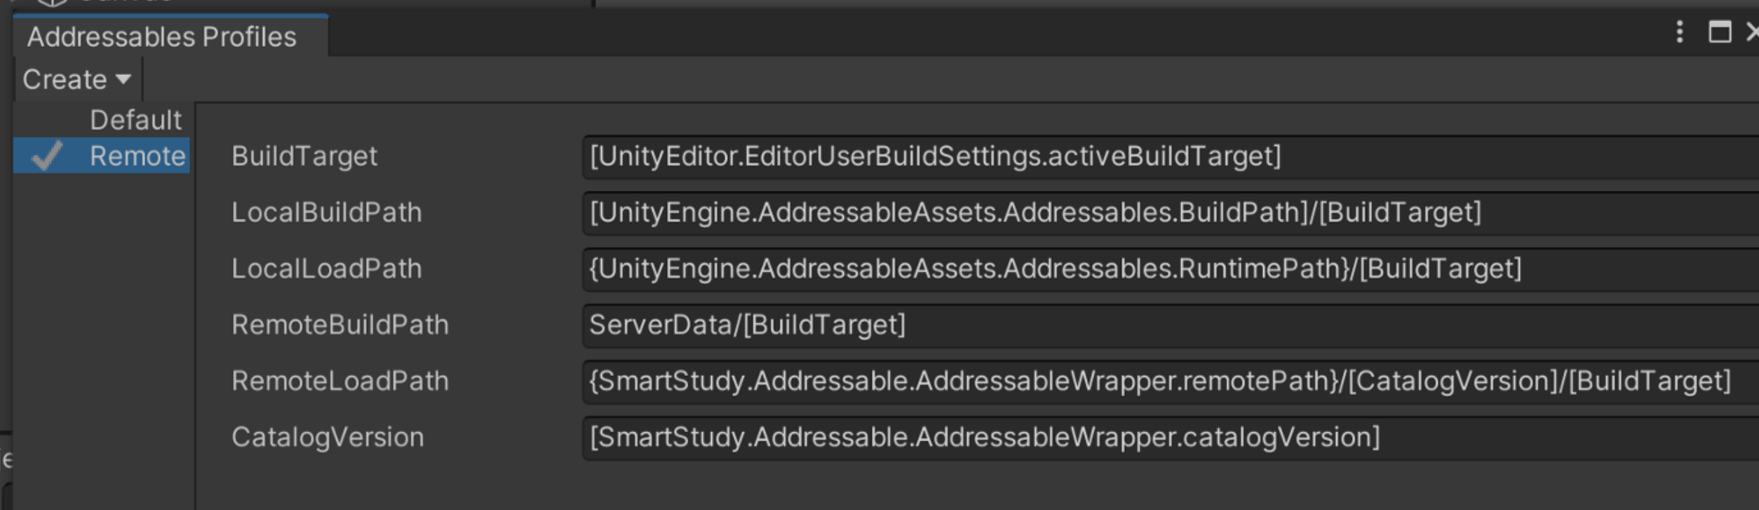
Task: Edit the RemoteBuildPath value field
Action: (x=1171, y=325)
